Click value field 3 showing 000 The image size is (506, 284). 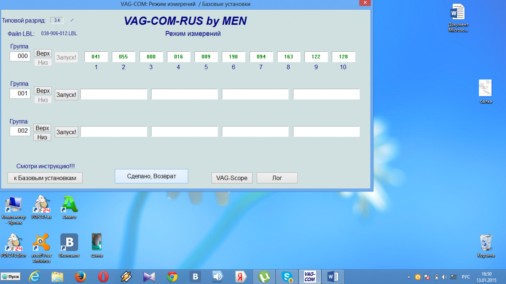151,57
